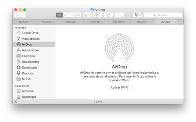The height and width of the screenshot is (122, 196).
Task: Open MEGA folder in the sidebar
Action: tap(34, 79)
